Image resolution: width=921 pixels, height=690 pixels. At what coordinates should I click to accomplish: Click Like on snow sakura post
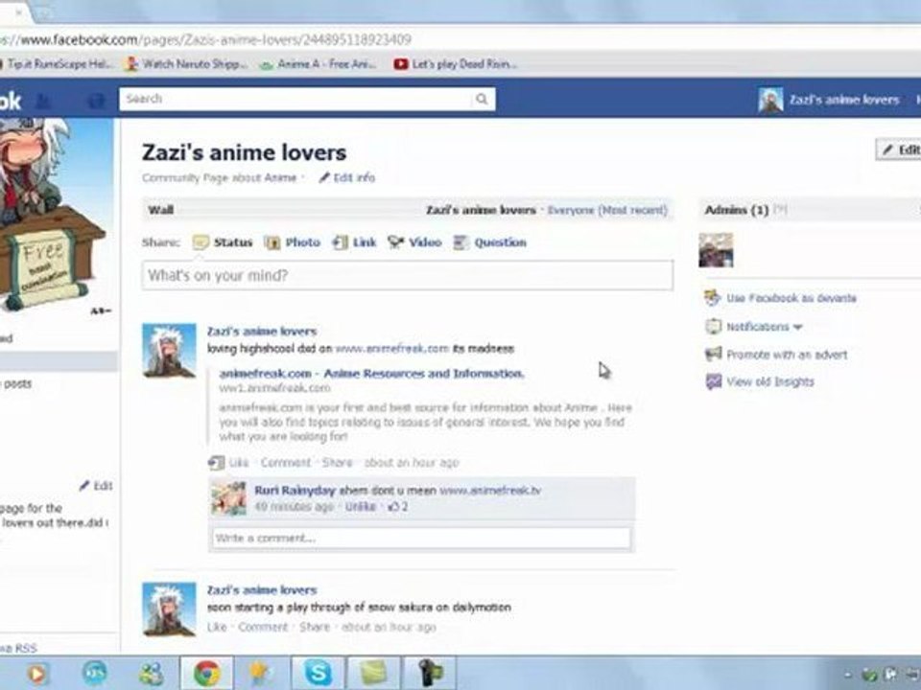point(217,627)
